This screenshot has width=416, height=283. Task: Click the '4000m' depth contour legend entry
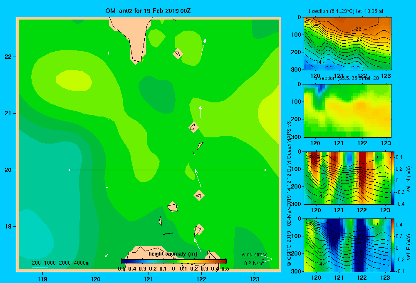(x=82, y=263)
